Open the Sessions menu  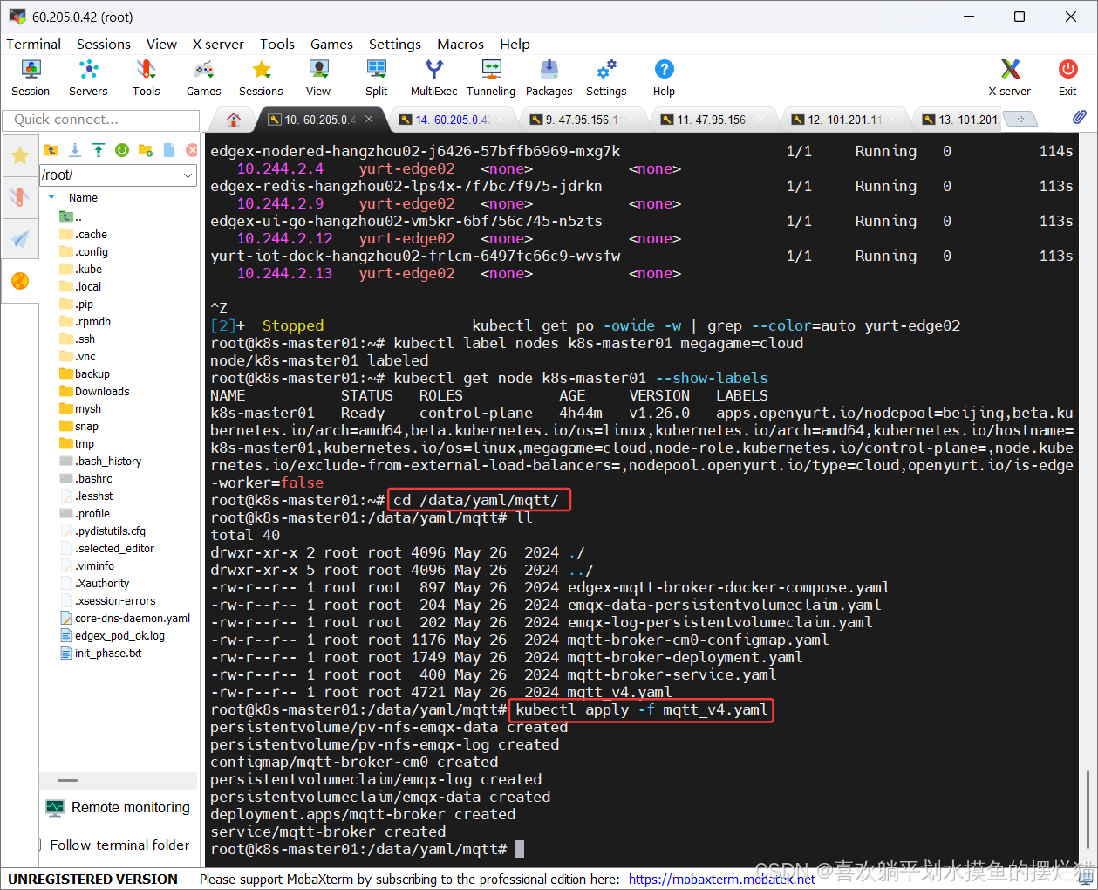click(x=104, y=44)
